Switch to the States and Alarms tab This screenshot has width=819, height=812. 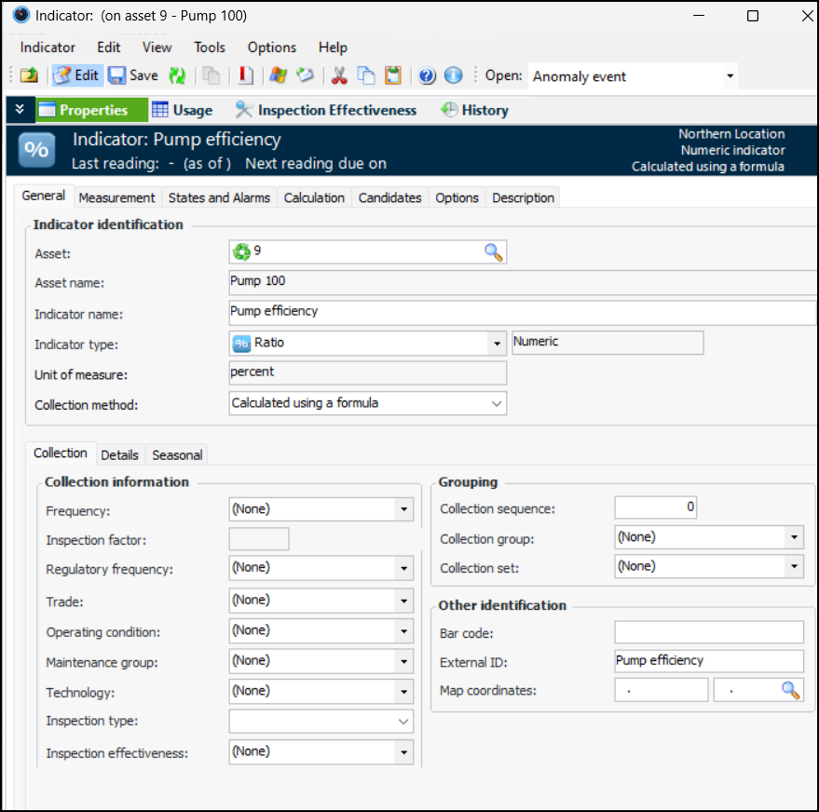pyautogui.click(x=219, y=197)
